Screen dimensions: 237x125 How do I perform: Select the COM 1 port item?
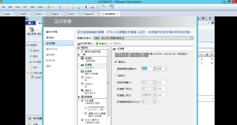[x=88, y=78]
